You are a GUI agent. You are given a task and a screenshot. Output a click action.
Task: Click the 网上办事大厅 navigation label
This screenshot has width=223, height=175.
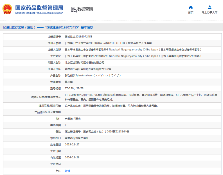[x=210, y=12]
